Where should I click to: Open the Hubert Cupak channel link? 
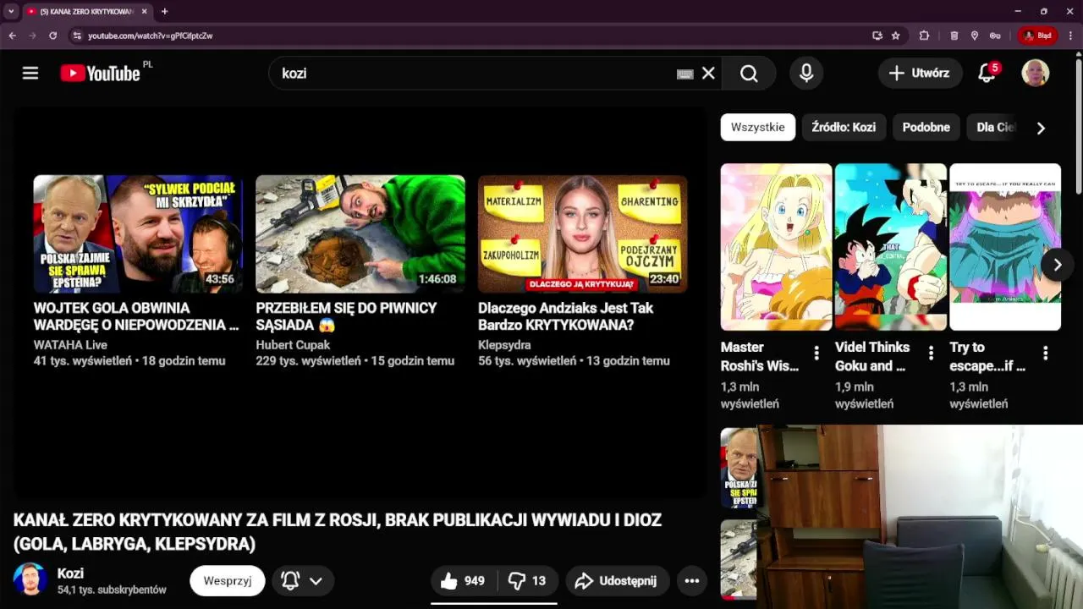tap(293, 345)
